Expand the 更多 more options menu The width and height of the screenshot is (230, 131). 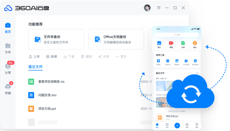coord(121,57)
